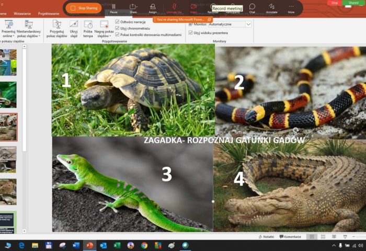Open the Chat icon in the meeting bar

(252, 7)
